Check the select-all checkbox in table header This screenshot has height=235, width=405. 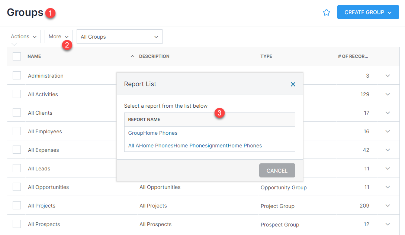click(x=16, y=56)
